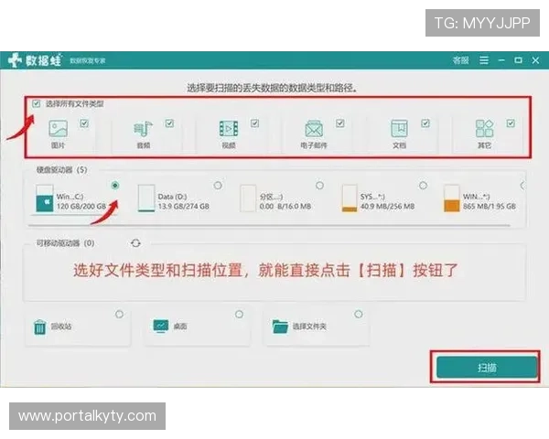Select the SYS drive radio button
Image resolution: width=549 pixels, height=439 pixels.
click(x=423, y=185)
